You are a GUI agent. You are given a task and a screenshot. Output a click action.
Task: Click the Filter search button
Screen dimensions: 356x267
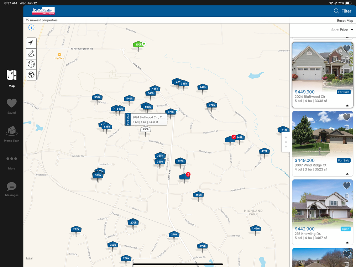(342, 11)
